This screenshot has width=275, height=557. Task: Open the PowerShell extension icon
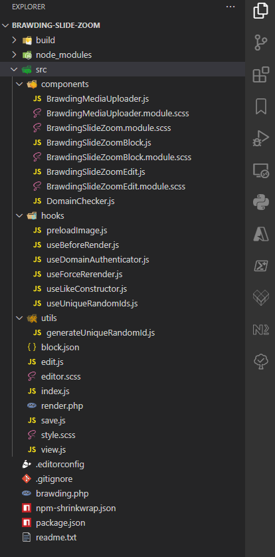pos(261,265)
